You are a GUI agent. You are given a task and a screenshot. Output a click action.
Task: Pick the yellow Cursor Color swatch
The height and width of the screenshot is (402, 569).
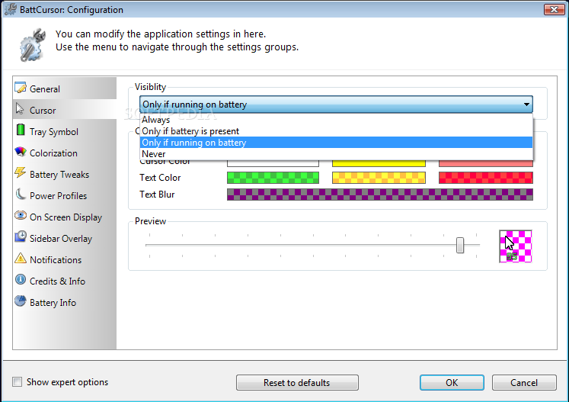(x=379, y=163)
